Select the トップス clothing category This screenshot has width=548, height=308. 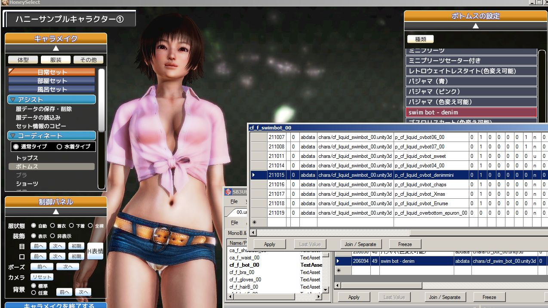pos(27,158)
